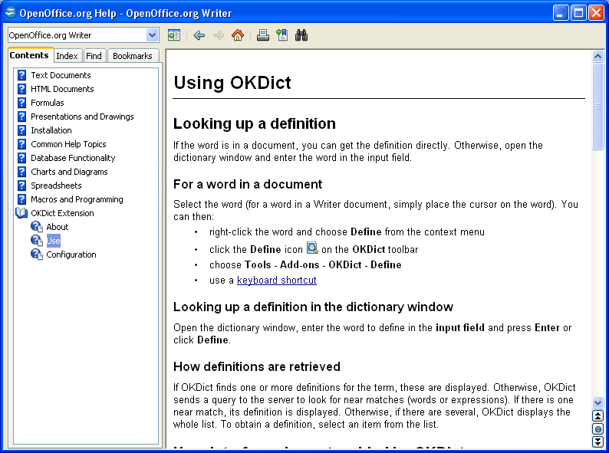This screenshot has width=609, height=453.
Task: Click the Looking up a definition heading
Action: click(x=255, y=123)
